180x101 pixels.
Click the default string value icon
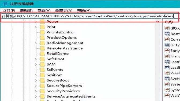167,28
